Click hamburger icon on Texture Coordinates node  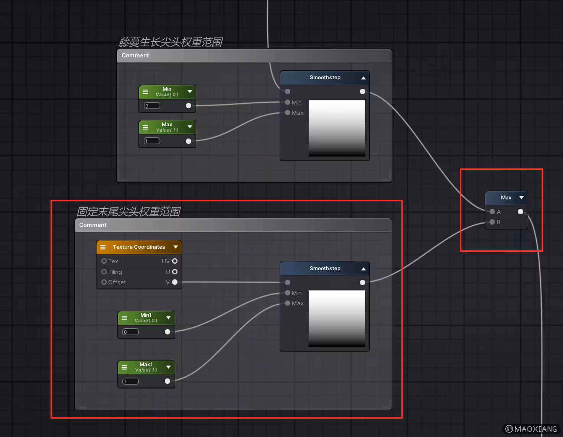(103, 247)
